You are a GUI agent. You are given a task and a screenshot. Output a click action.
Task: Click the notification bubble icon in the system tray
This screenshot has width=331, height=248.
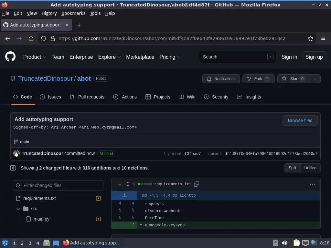[x=313, y=242]
